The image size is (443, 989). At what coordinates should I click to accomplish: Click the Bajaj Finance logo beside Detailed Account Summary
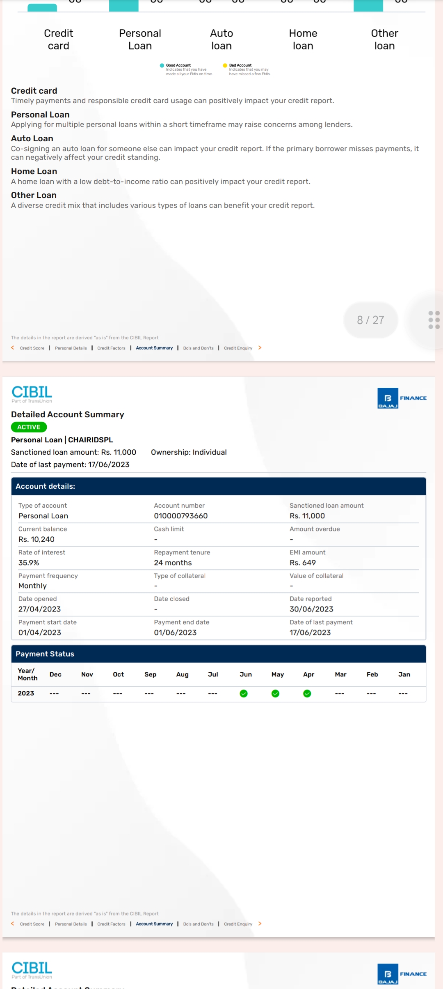click(402, 398)
